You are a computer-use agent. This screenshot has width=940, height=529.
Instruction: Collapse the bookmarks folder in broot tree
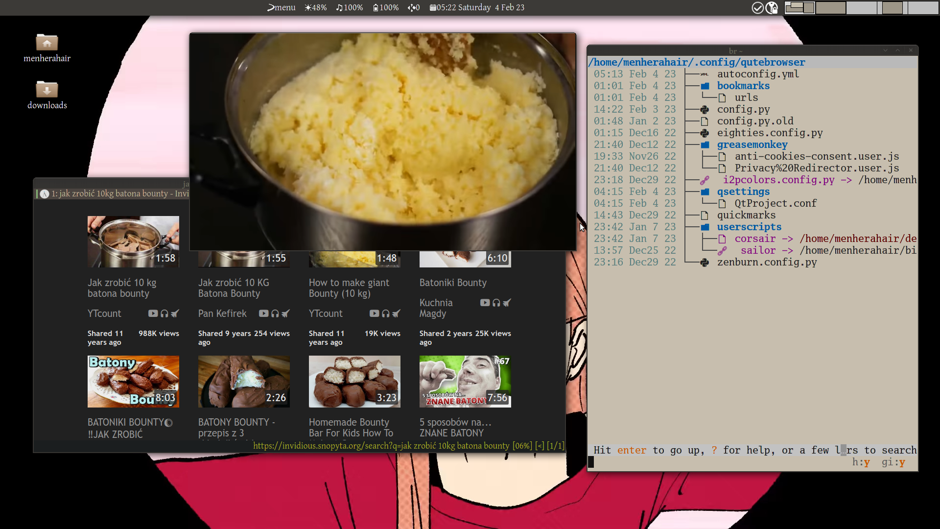pos(743,86)
